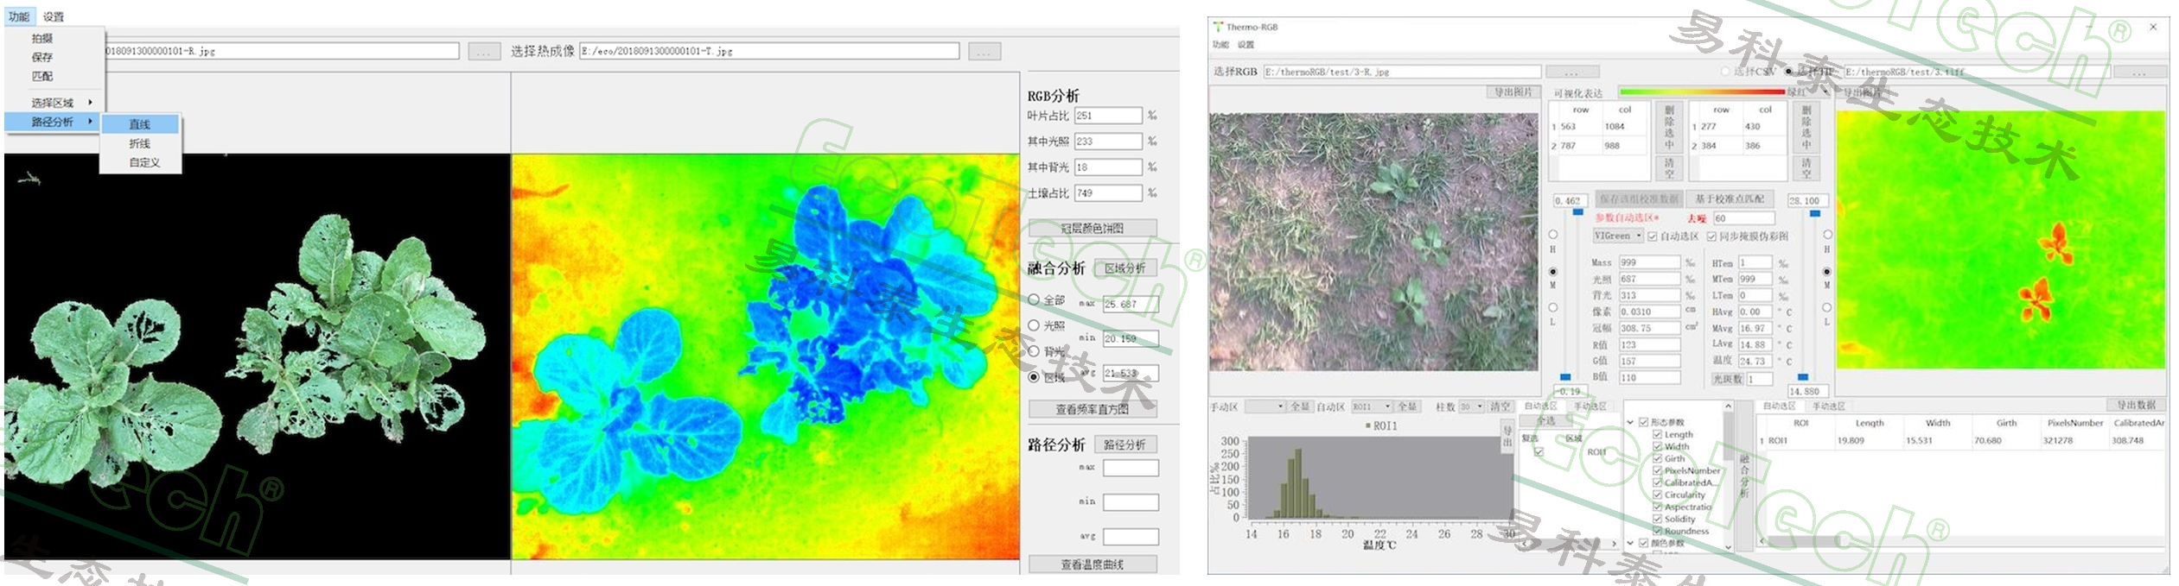Click browse button beside the 选择热成像 path
Screen dimensions: 2179x586
[x=984, y=52]
